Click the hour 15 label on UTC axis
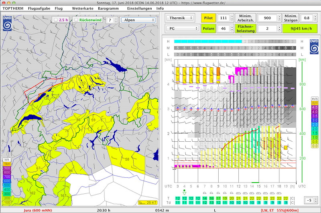 tap(258, 186)
